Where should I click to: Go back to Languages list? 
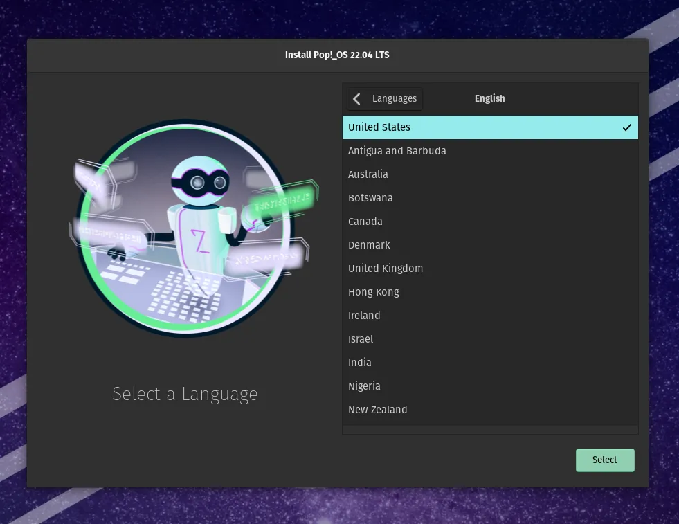point(385,99)
